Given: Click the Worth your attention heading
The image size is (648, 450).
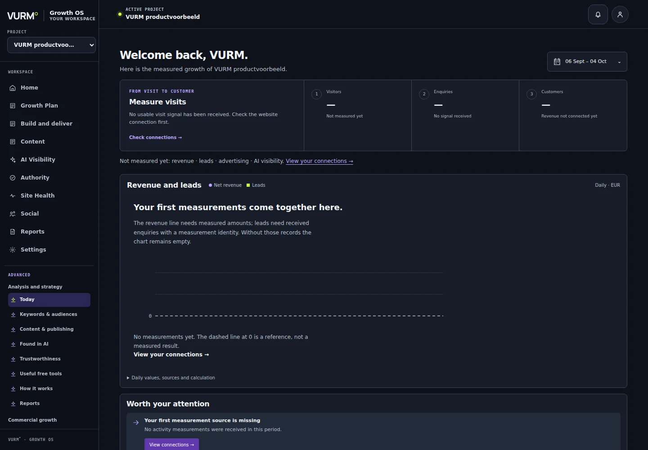Looking at the screenshot, I should pyautogui.click(x=168, y=404).
